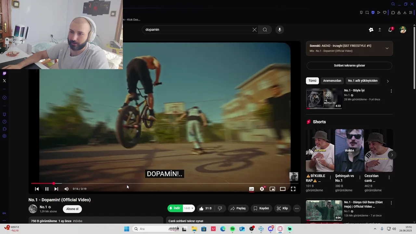Start voice search with the microphone
416x234 pixels.
279,30
